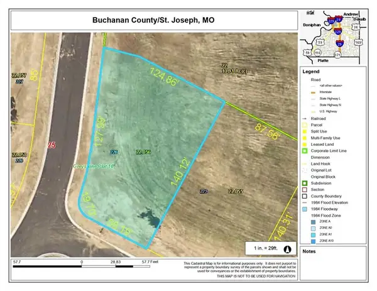Click the 85' dimension label
The image size is (377, 291).
35,75
